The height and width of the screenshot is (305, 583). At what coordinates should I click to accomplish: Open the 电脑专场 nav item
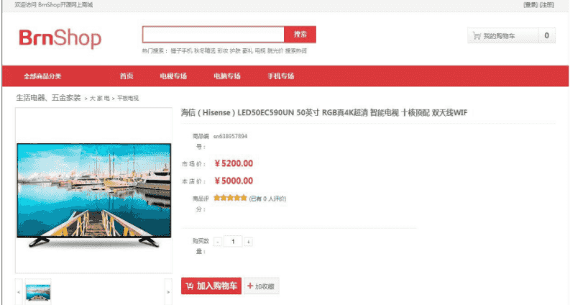coord(227,76)
